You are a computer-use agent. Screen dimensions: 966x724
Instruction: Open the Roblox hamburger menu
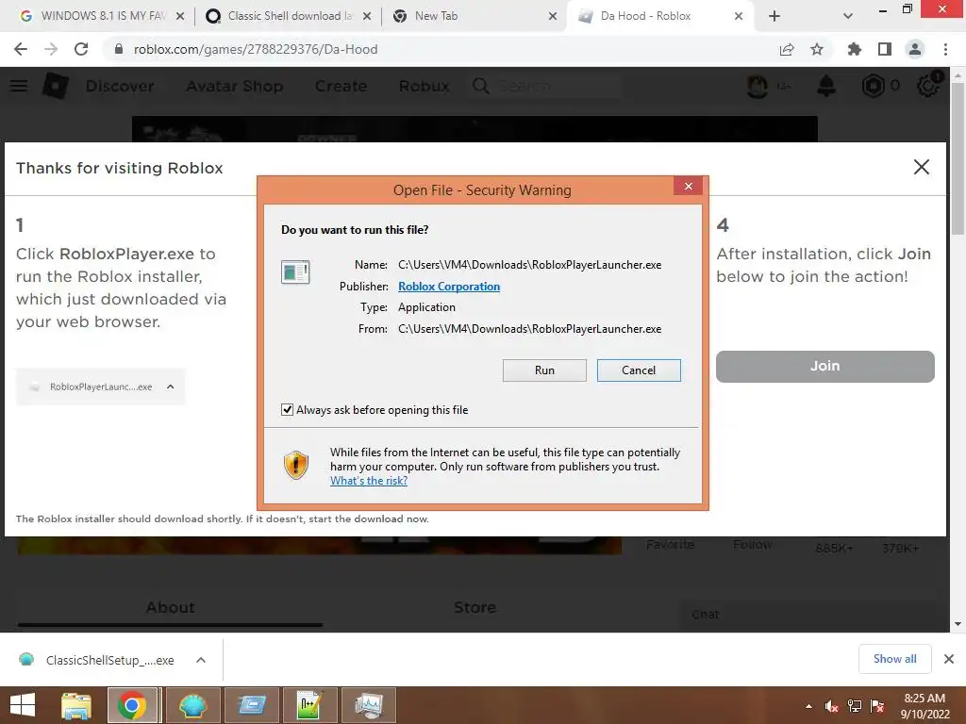pos(19,86)
